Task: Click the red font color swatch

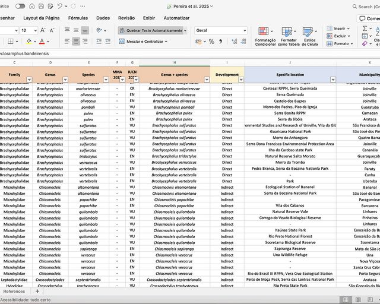Action: coord(41,42)
